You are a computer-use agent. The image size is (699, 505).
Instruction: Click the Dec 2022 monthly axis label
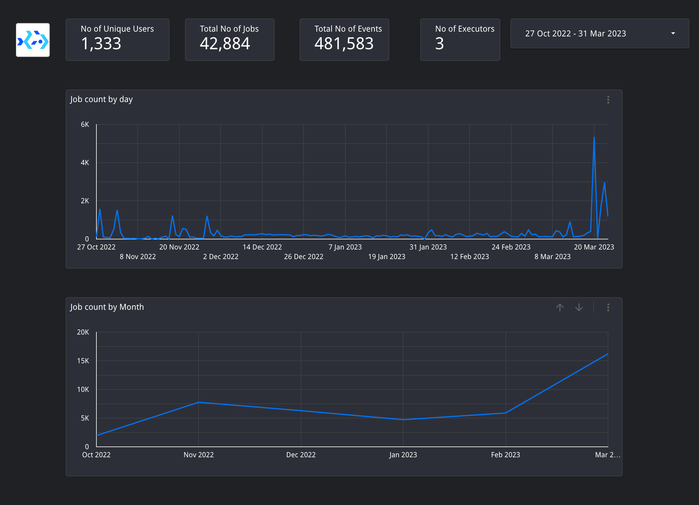(301, 455)
